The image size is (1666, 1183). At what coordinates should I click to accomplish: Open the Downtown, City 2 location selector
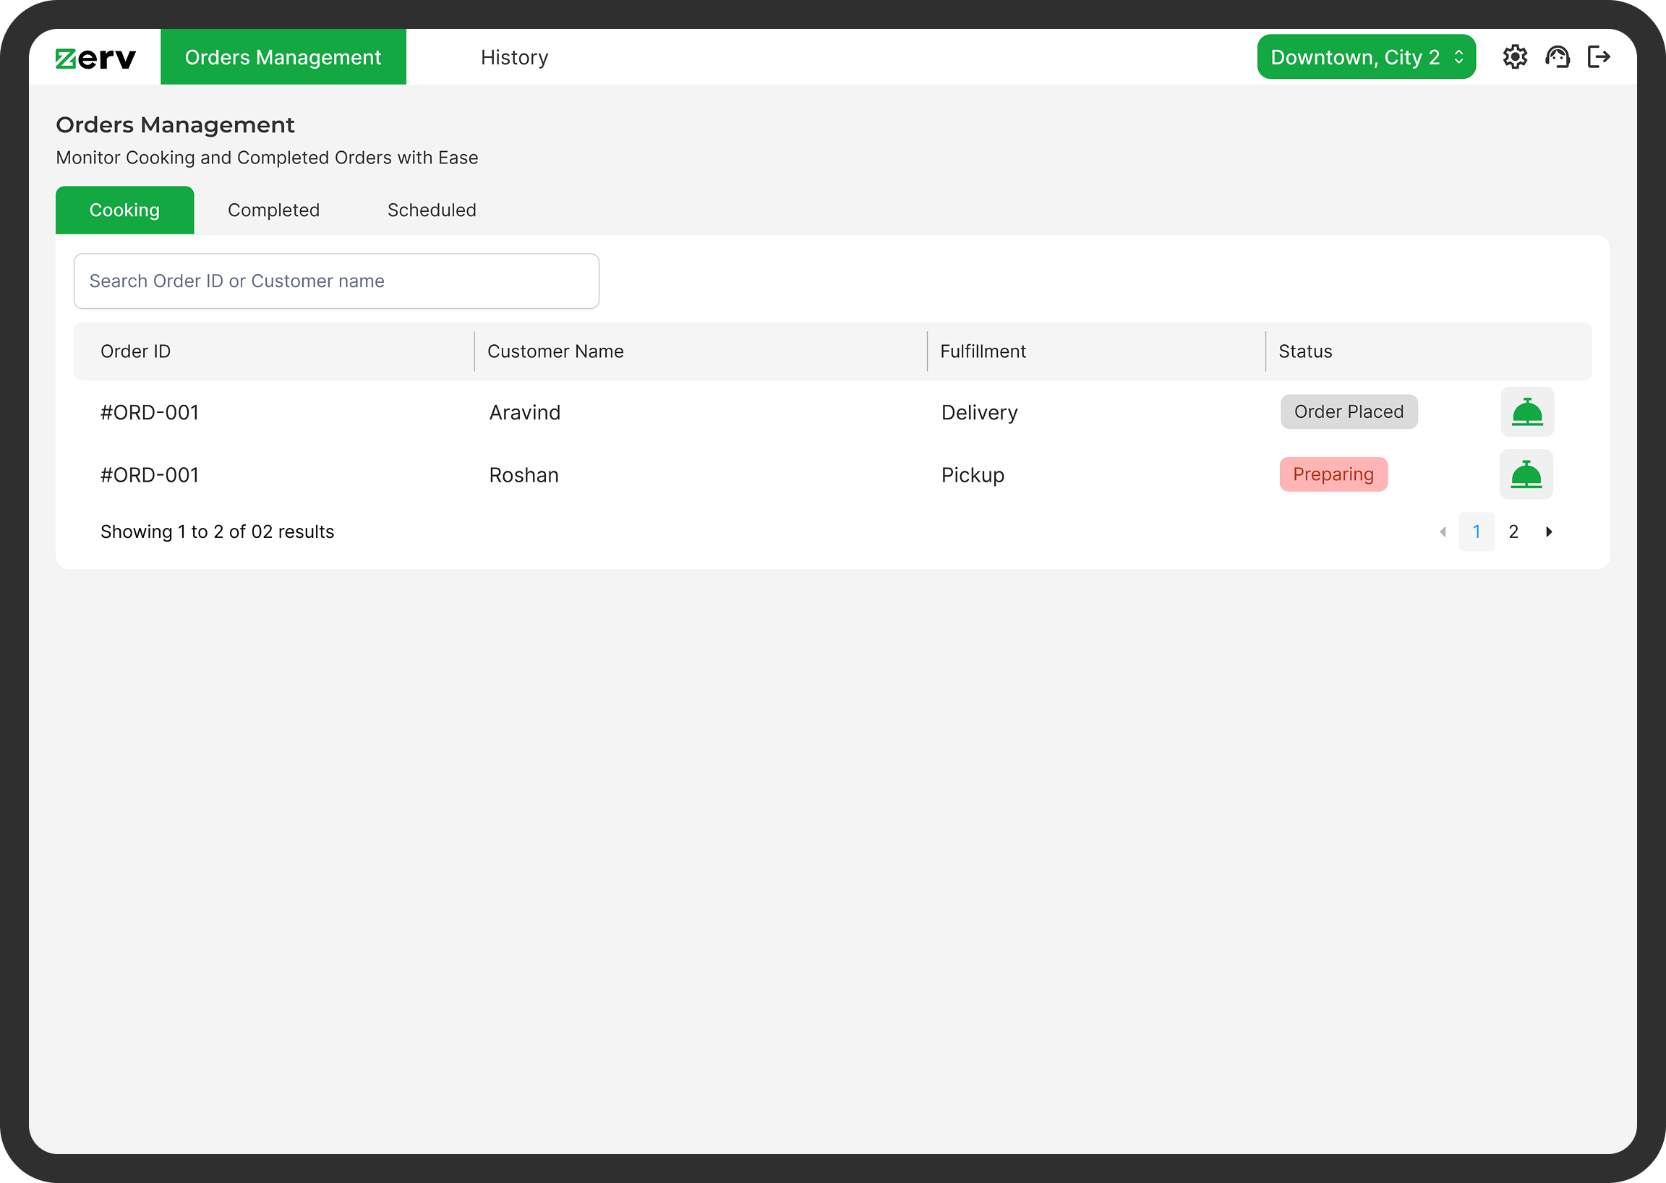coord(1366,57)
